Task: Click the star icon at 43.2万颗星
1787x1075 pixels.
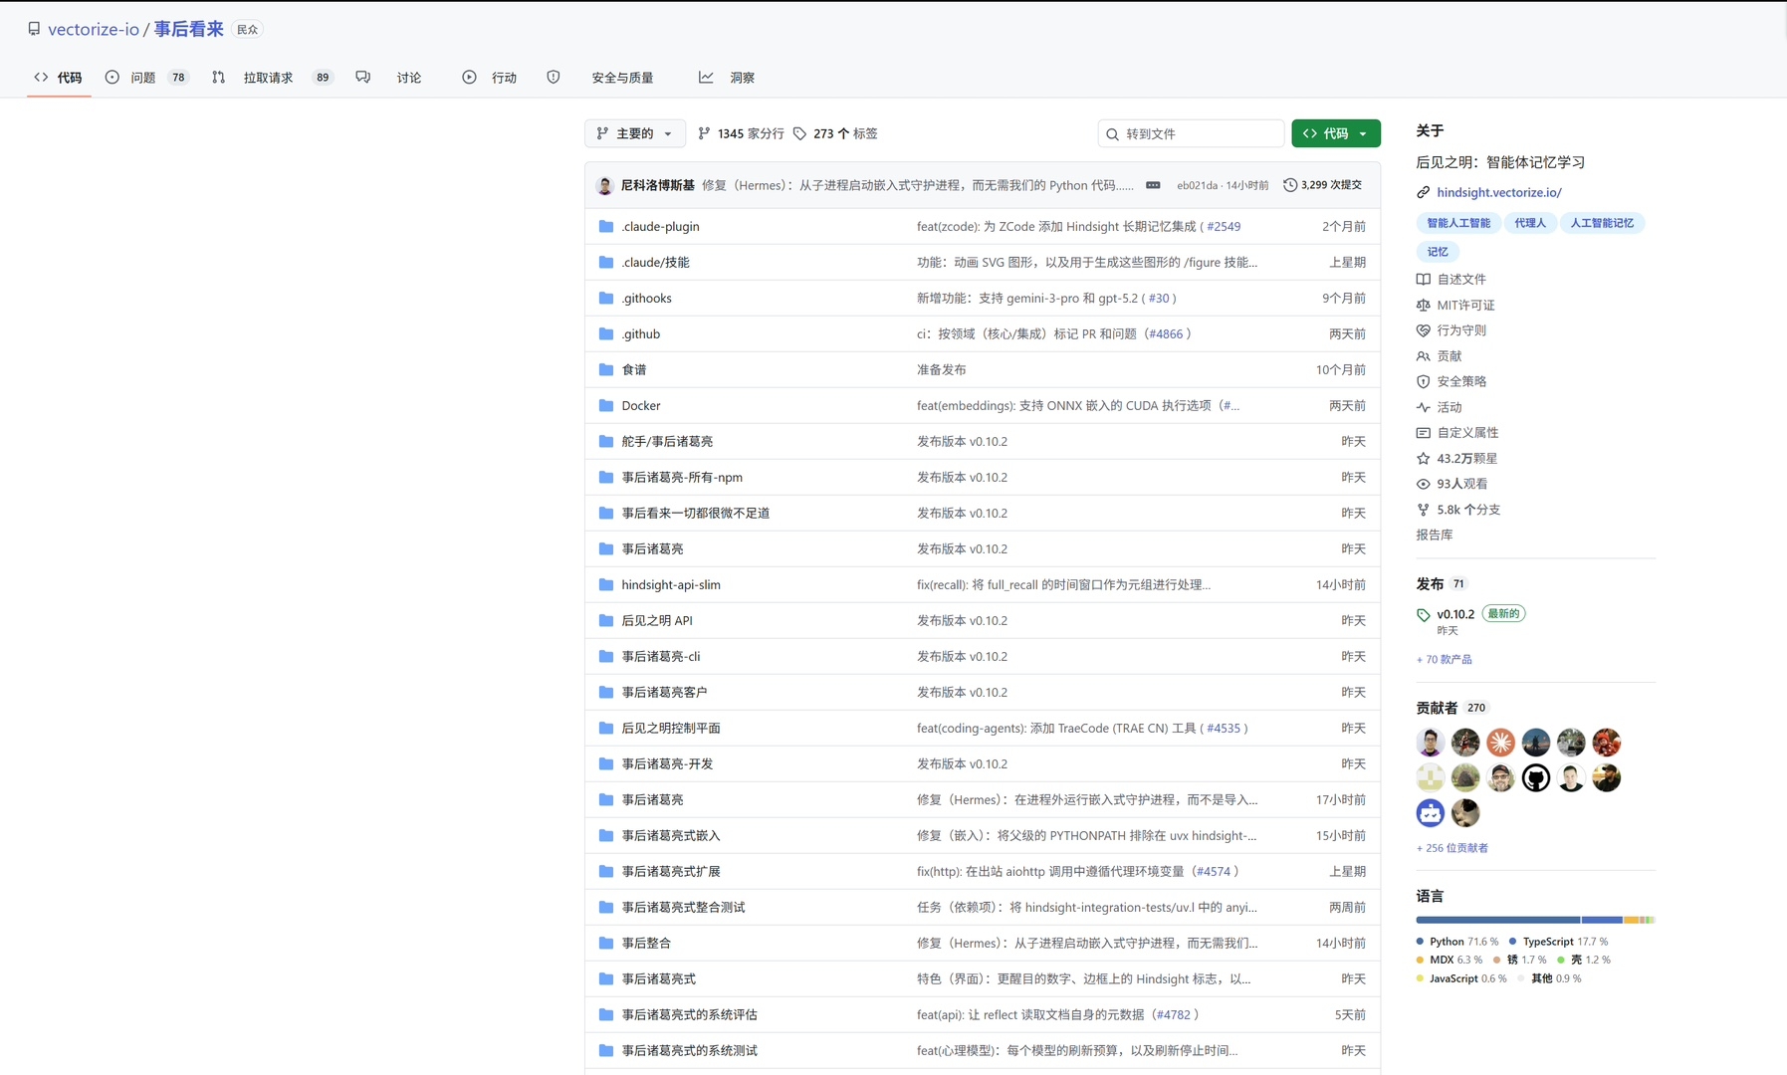Action: coord(1424,459)
